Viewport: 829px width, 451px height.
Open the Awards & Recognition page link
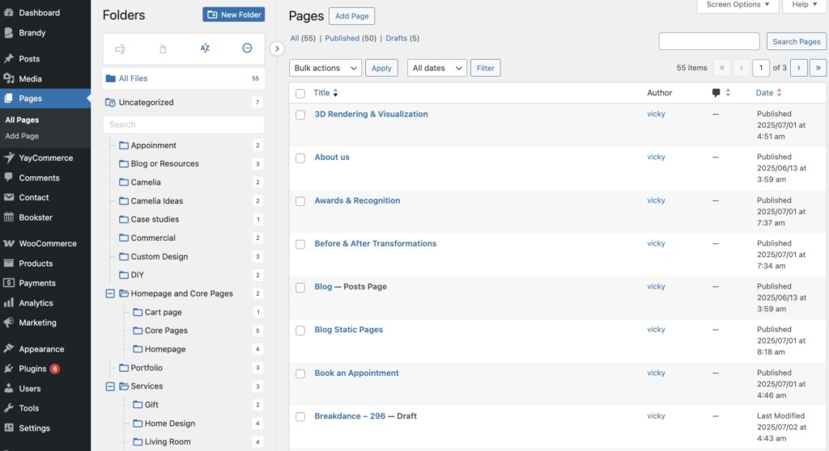pos(357,200)
